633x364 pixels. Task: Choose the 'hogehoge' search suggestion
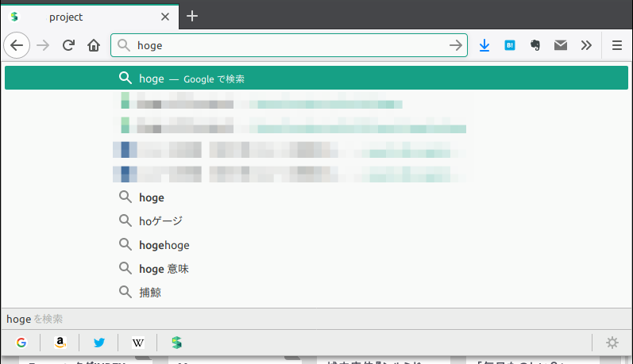coord(316,245)
